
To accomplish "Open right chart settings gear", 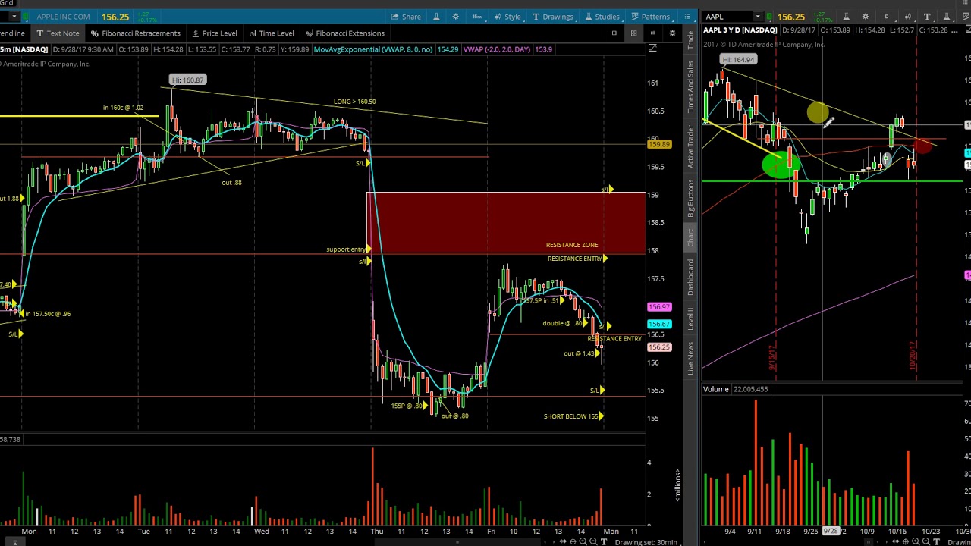I will [x=866, y=17].
